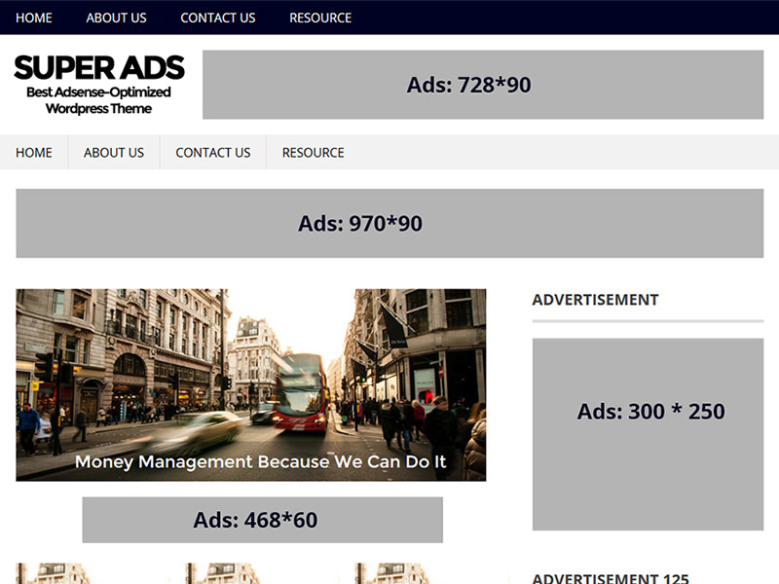The image size is (779, 584).
Task: Open HOME in the top dark navigation bar
Action: click(33, 18)
